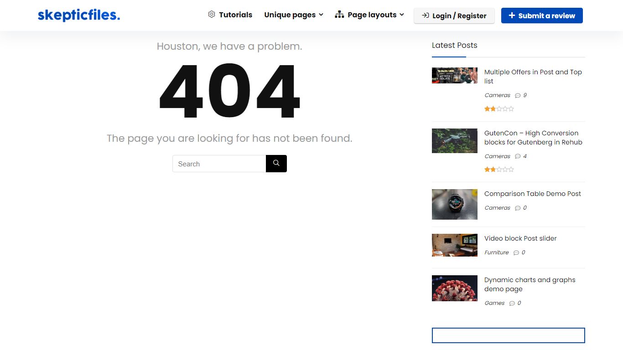Open Dynamic charts and graphs demo page
Viewport: 623px width, 350px height.
click(x=530, y=284)
